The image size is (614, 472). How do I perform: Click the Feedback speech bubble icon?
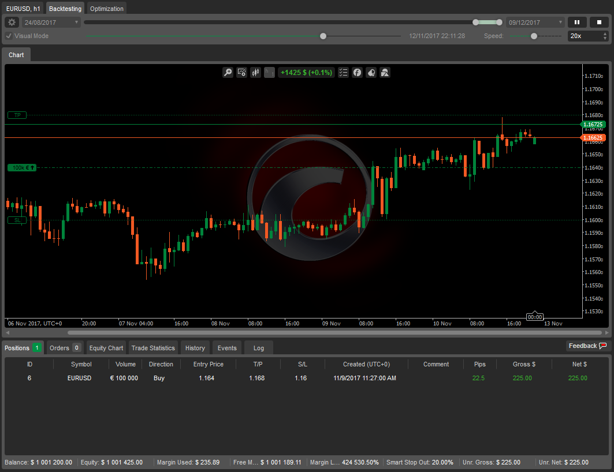click(x=603, y=346)
